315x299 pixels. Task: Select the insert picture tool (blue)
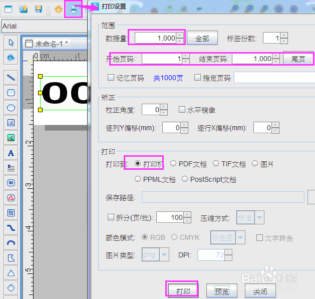tap(11, 123)
